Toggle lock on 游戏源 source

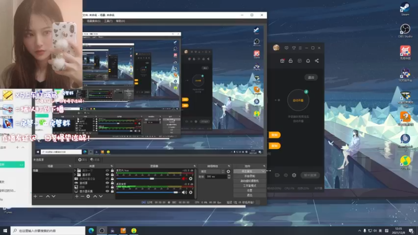[x=112, y=183]
